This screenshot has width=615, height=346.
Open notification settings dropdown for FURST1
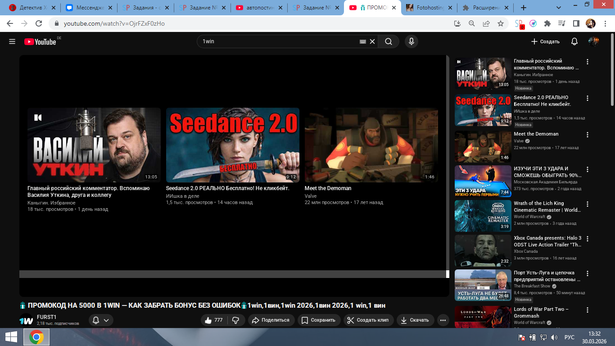(100, 320)
